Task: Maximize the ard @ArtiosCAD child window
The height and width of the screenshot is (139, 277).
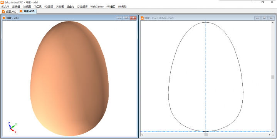Action: pos(264,18)
